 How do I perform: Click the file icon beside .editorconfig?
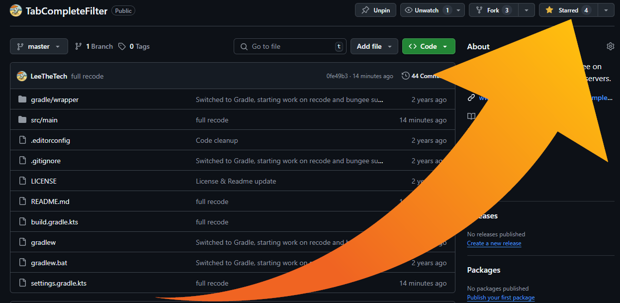tap(22, 140)
